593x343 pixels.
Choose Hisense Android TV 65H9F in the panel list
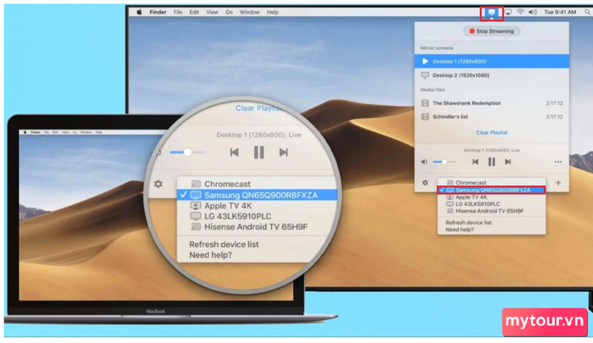click(491, 211)
